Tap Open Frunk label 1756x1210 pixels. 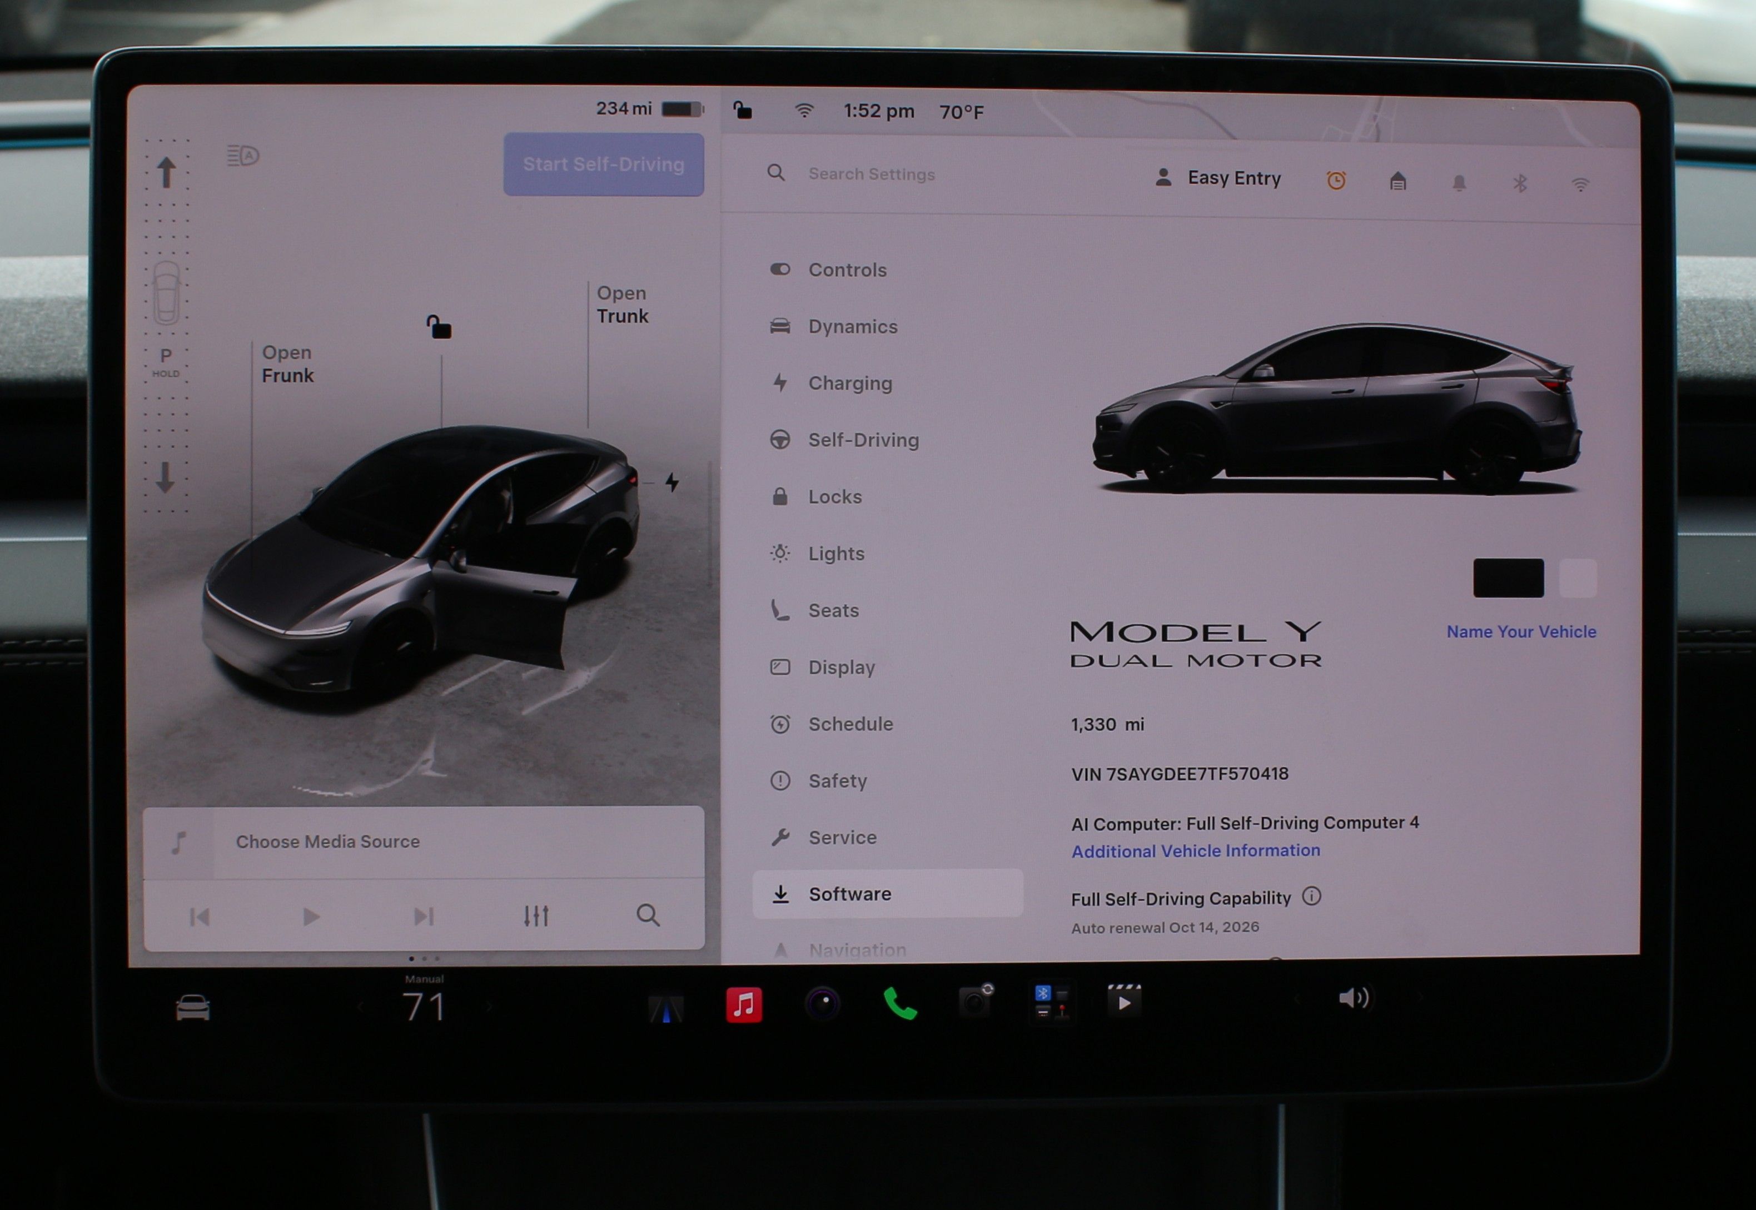[x=287, y=365]
